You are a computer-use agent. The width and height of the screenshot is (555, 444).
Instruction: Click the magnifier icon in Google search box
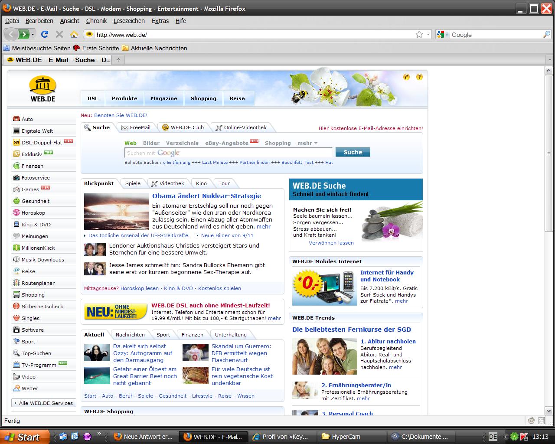546,34
